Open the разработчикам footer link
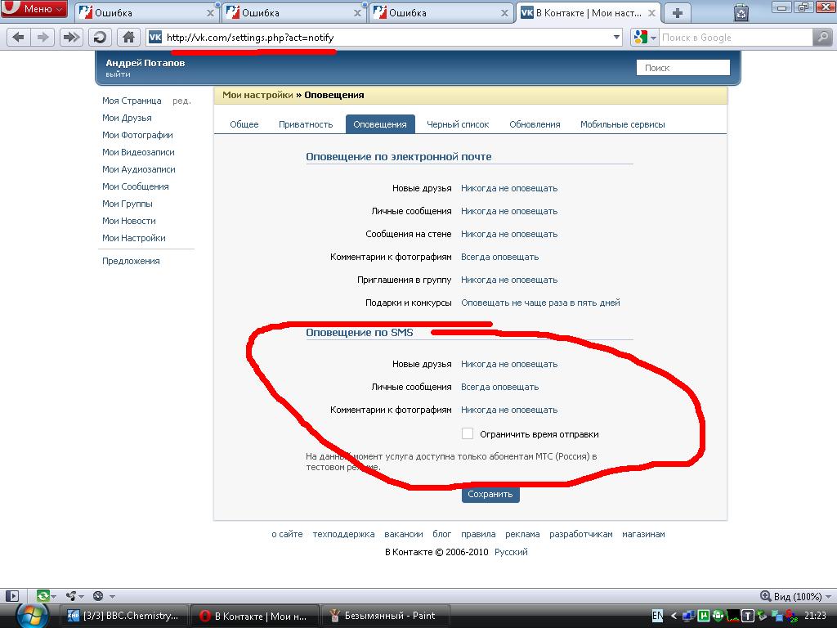Image resolution: width=837 pixels, height=628 pixels. click(581, 534)
